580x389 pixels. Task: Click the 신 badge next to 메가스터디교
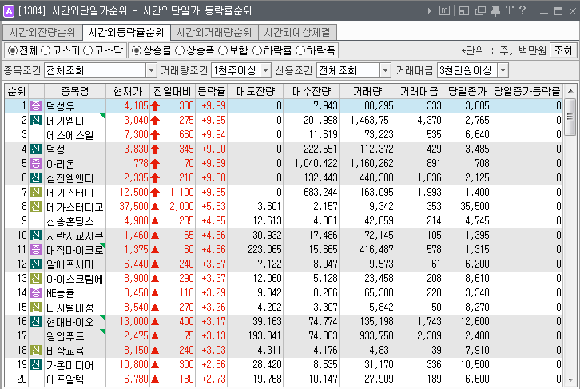36,206
